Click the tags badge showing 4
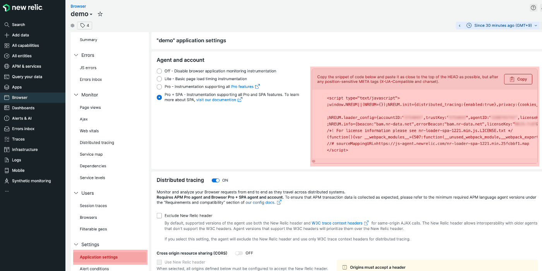This screenshot has width=542, height=271. click(85, 26)
